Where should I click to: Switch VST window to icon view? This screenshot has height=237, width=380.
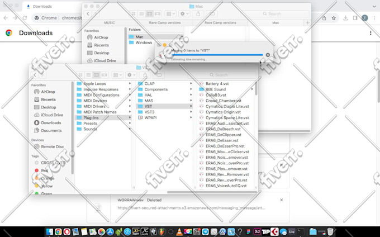[x=80, y=75]
